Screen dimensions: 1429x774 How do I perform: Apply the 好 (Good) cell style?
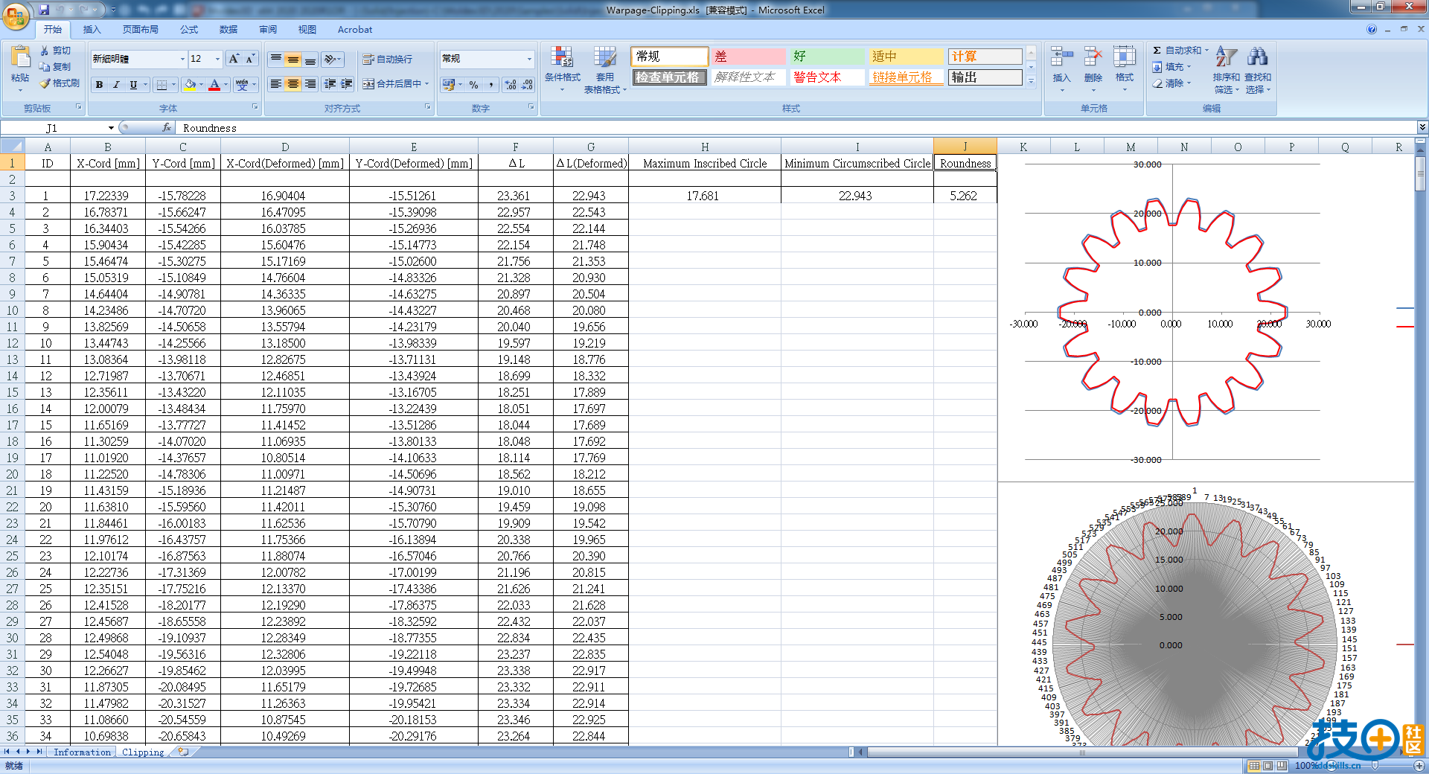click(x=827, y=57)
